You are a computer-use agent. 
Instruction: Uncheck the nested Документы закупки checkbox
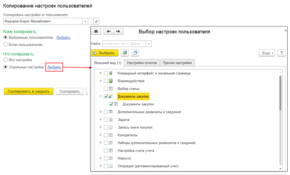coord(111,104)
